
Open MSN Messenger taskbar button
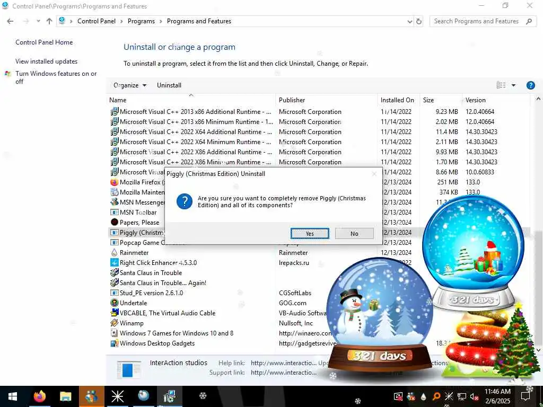(91, 396)
